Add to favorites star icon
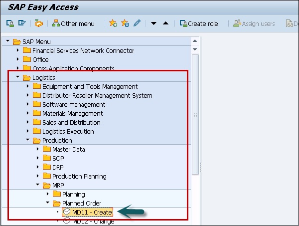 (x=113, y=23)
